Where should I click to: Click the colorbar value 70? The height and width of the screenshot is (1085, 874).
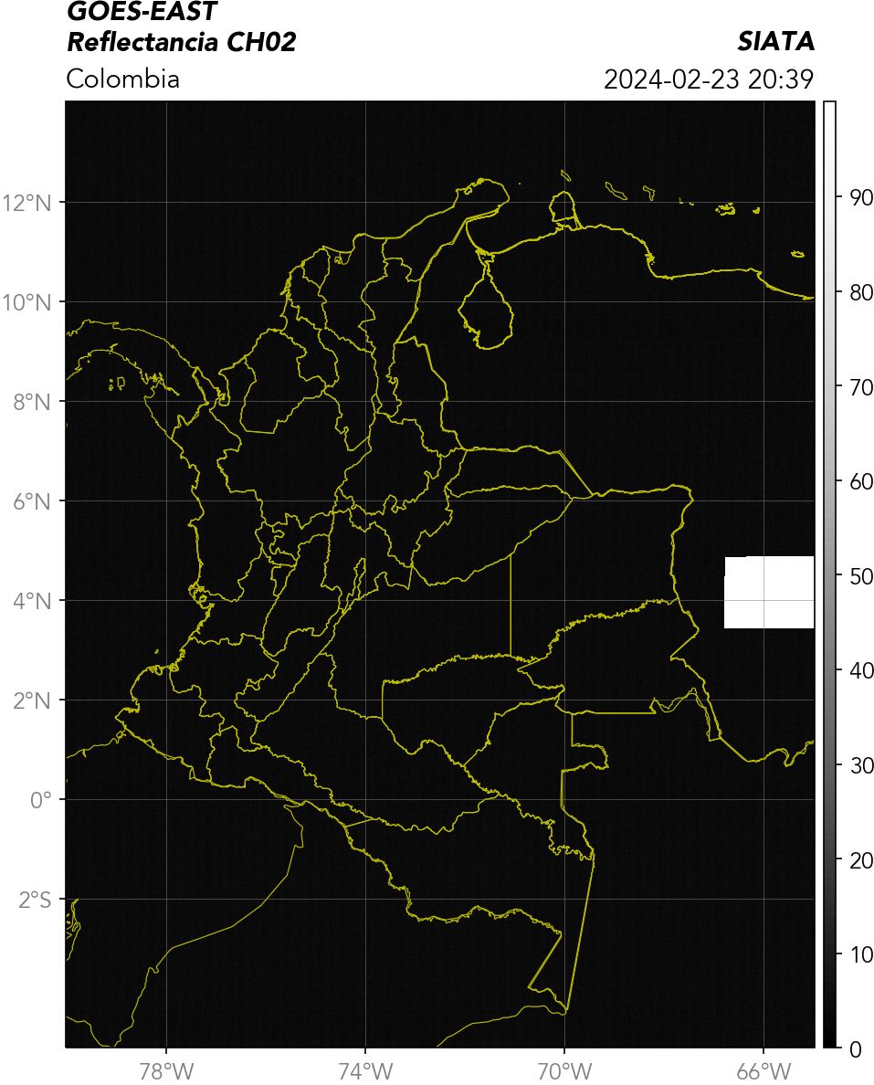point(861,387)
